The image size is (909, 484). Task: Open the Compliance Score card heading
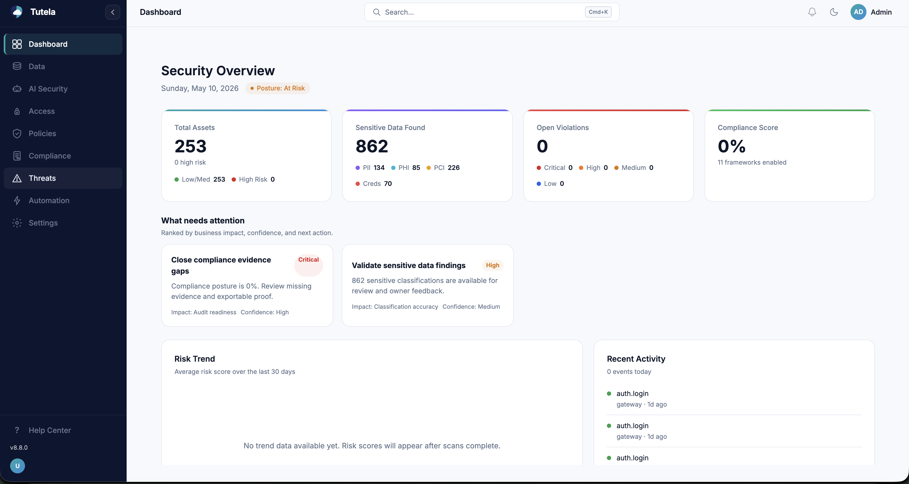point(748,127)
